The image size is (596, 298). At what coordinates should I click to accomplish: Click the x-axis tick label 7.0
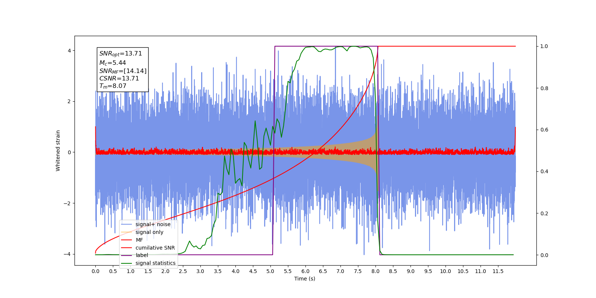(340, 271)
